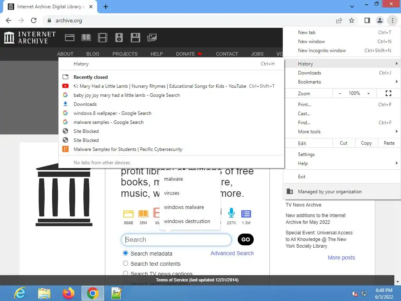Click the page scrollbar down arrow
This screenshot has height=301, width=401.
[398, 282]
